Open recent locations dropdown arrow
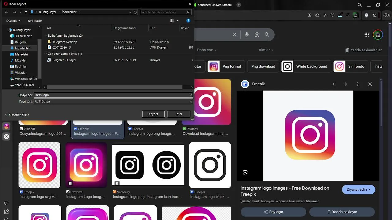Viewport: 392px width, 220px height. (21, 12)
